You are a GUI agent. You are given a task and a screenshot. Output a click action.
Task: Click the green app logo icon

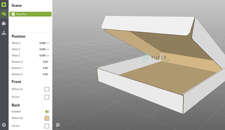coord(4,5)
